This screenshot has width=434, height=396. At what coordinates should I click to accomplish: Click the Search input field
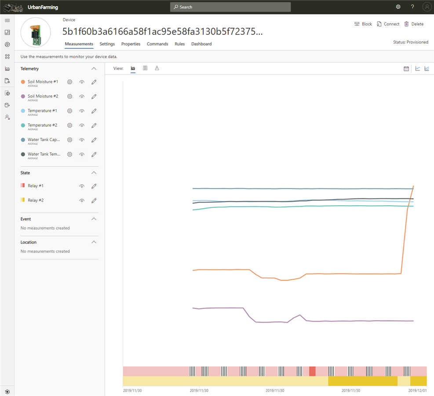pos(230,7)
